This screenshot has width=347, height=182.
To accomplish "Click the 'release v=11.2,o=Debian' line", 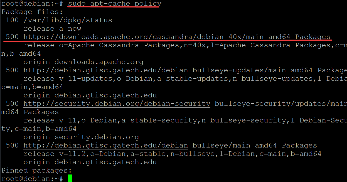I will (172, 154).
